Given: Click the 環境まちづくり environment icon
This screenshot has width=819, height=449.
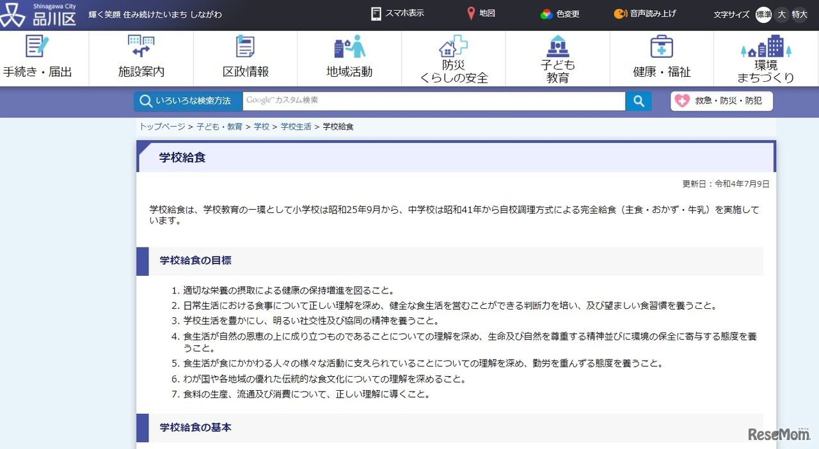Looking at the screenshot, I should pos(765,58).
